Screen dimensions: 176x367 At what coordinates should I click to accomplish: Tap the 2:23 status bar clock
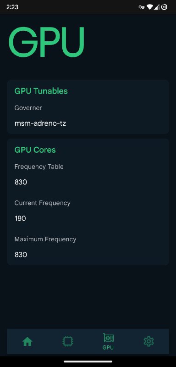tap(12, 7)
